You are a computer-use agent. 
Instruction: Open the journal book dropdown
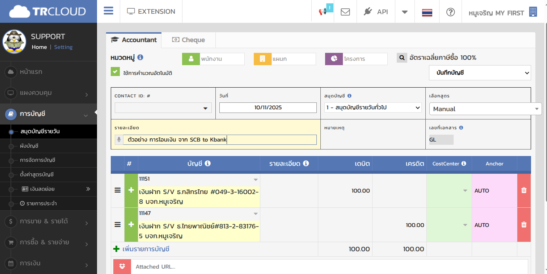point(373,108)
